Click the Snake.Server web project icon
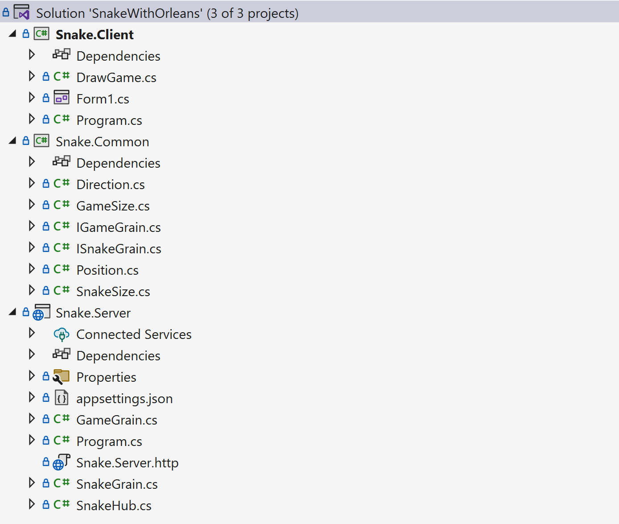Screen dimensions: 619x524 [41, 312]
